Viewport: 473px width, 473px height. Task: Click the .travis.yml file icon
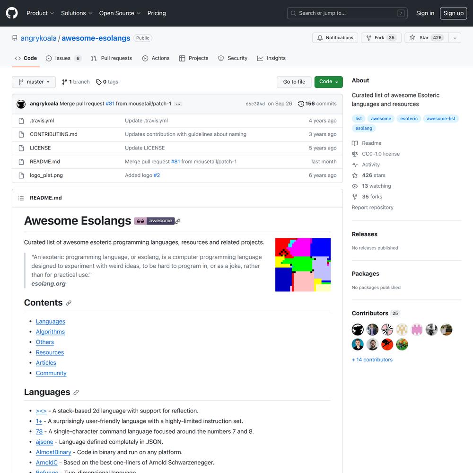pos(21,121)
